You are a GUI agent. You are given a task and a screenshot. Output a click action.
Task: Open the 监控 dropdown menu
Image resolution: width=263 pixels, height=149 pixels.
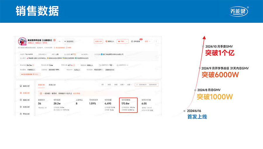pos(148,41)
